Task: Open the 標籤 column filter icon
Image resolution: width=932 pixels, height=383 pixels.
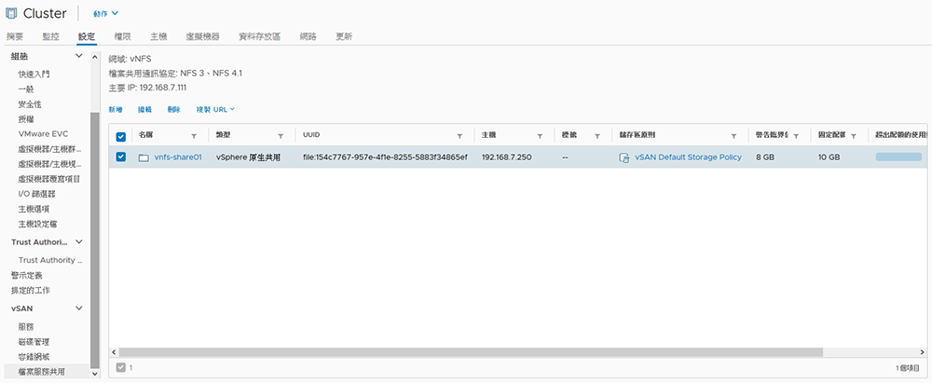Action: 597,136
